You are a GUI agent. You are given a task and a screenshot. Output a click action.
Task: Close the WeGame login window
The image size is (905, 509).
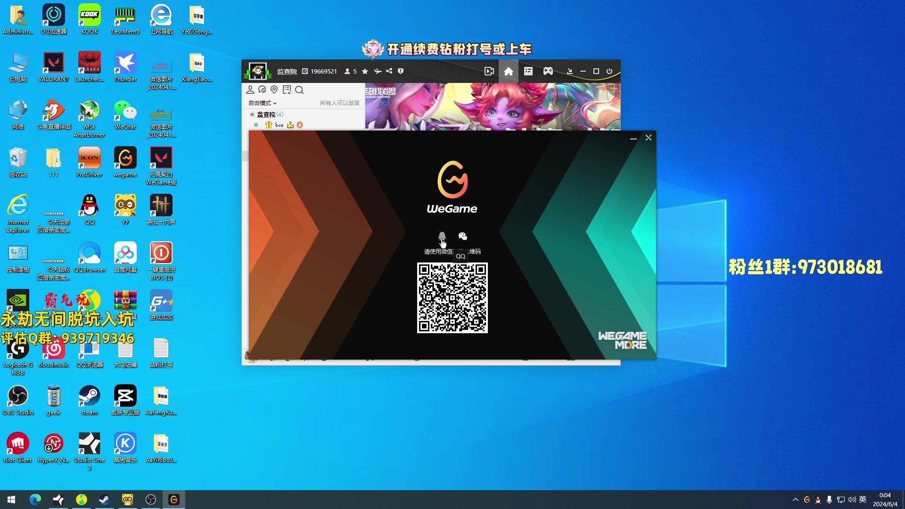click(649, 138)
